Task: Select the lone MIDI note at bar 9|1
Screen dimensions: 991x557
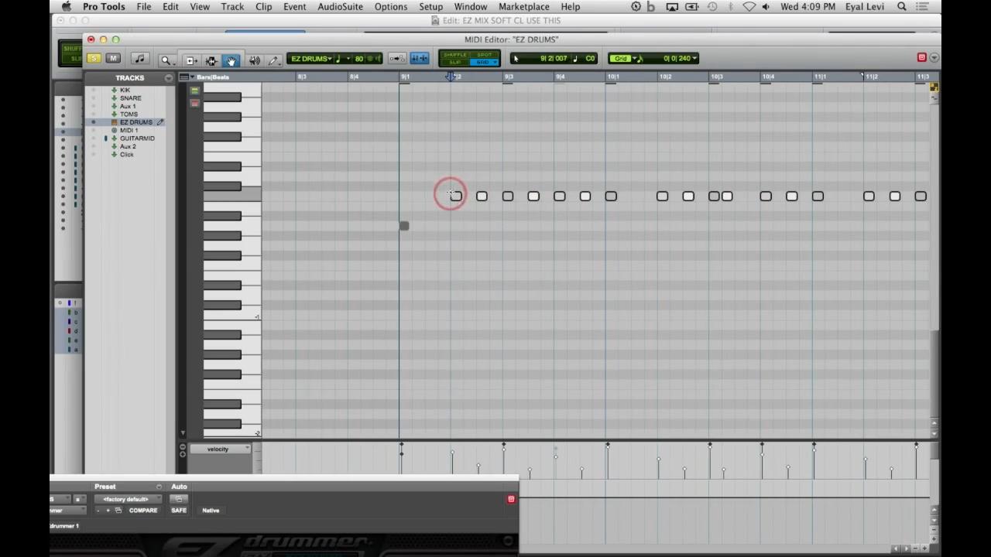Action: (404, 226)
